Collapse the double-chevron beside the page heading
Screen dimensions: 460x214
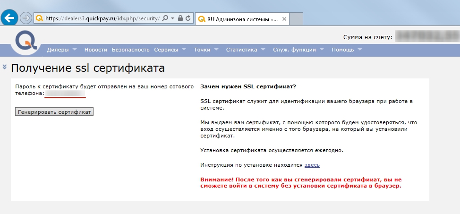5,67
